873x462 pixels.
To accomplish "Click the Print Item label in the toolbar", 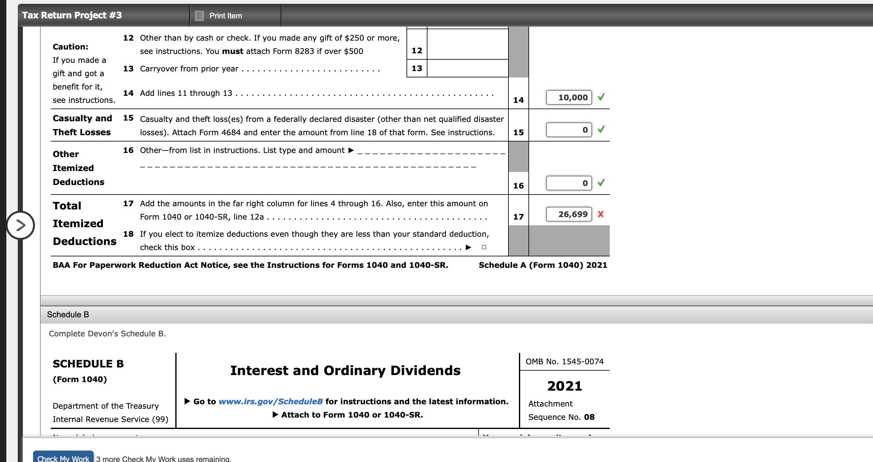I will (226, 16).
